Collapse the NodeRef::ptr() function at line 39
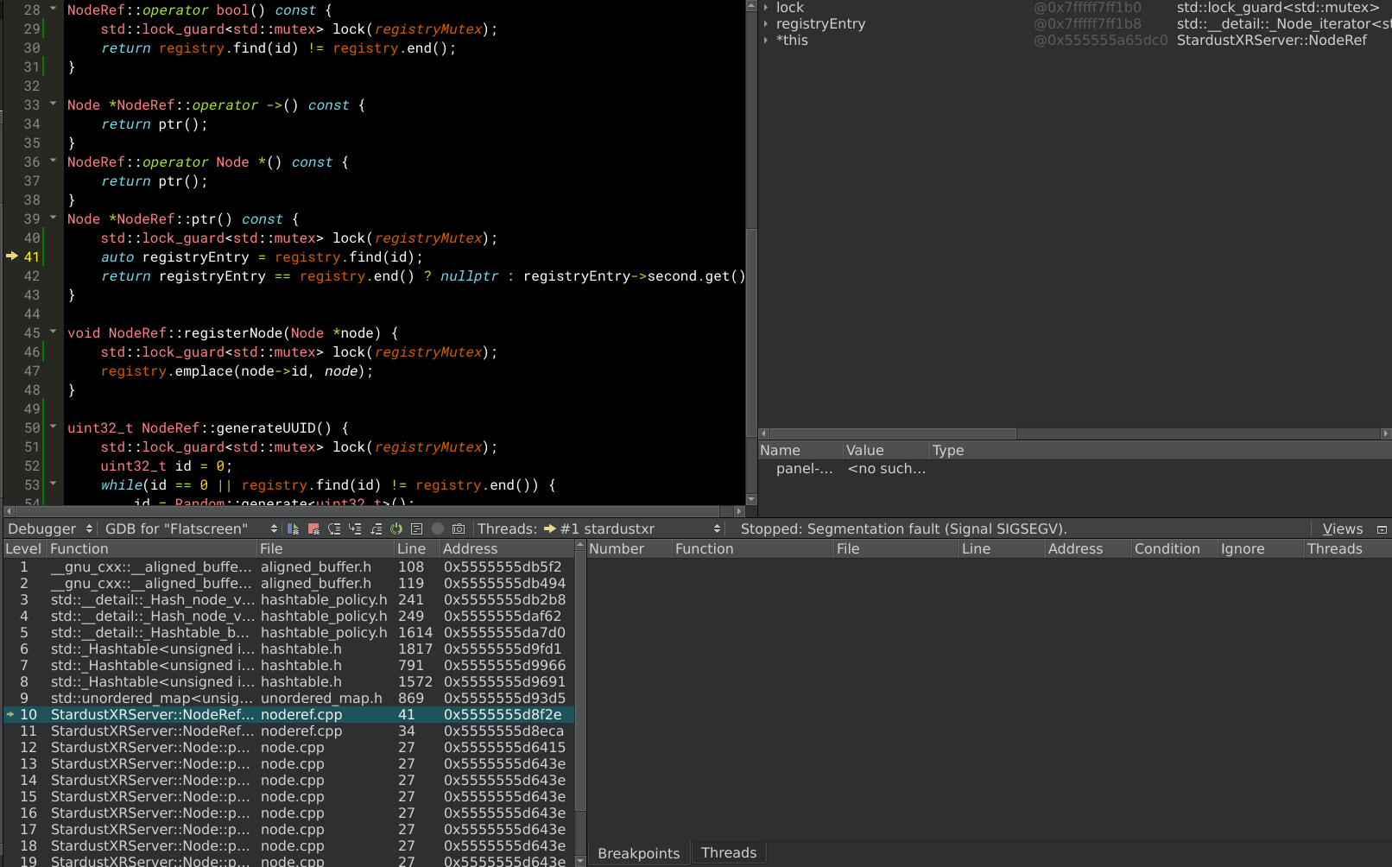1392x867 pixels. pos(53,218)
